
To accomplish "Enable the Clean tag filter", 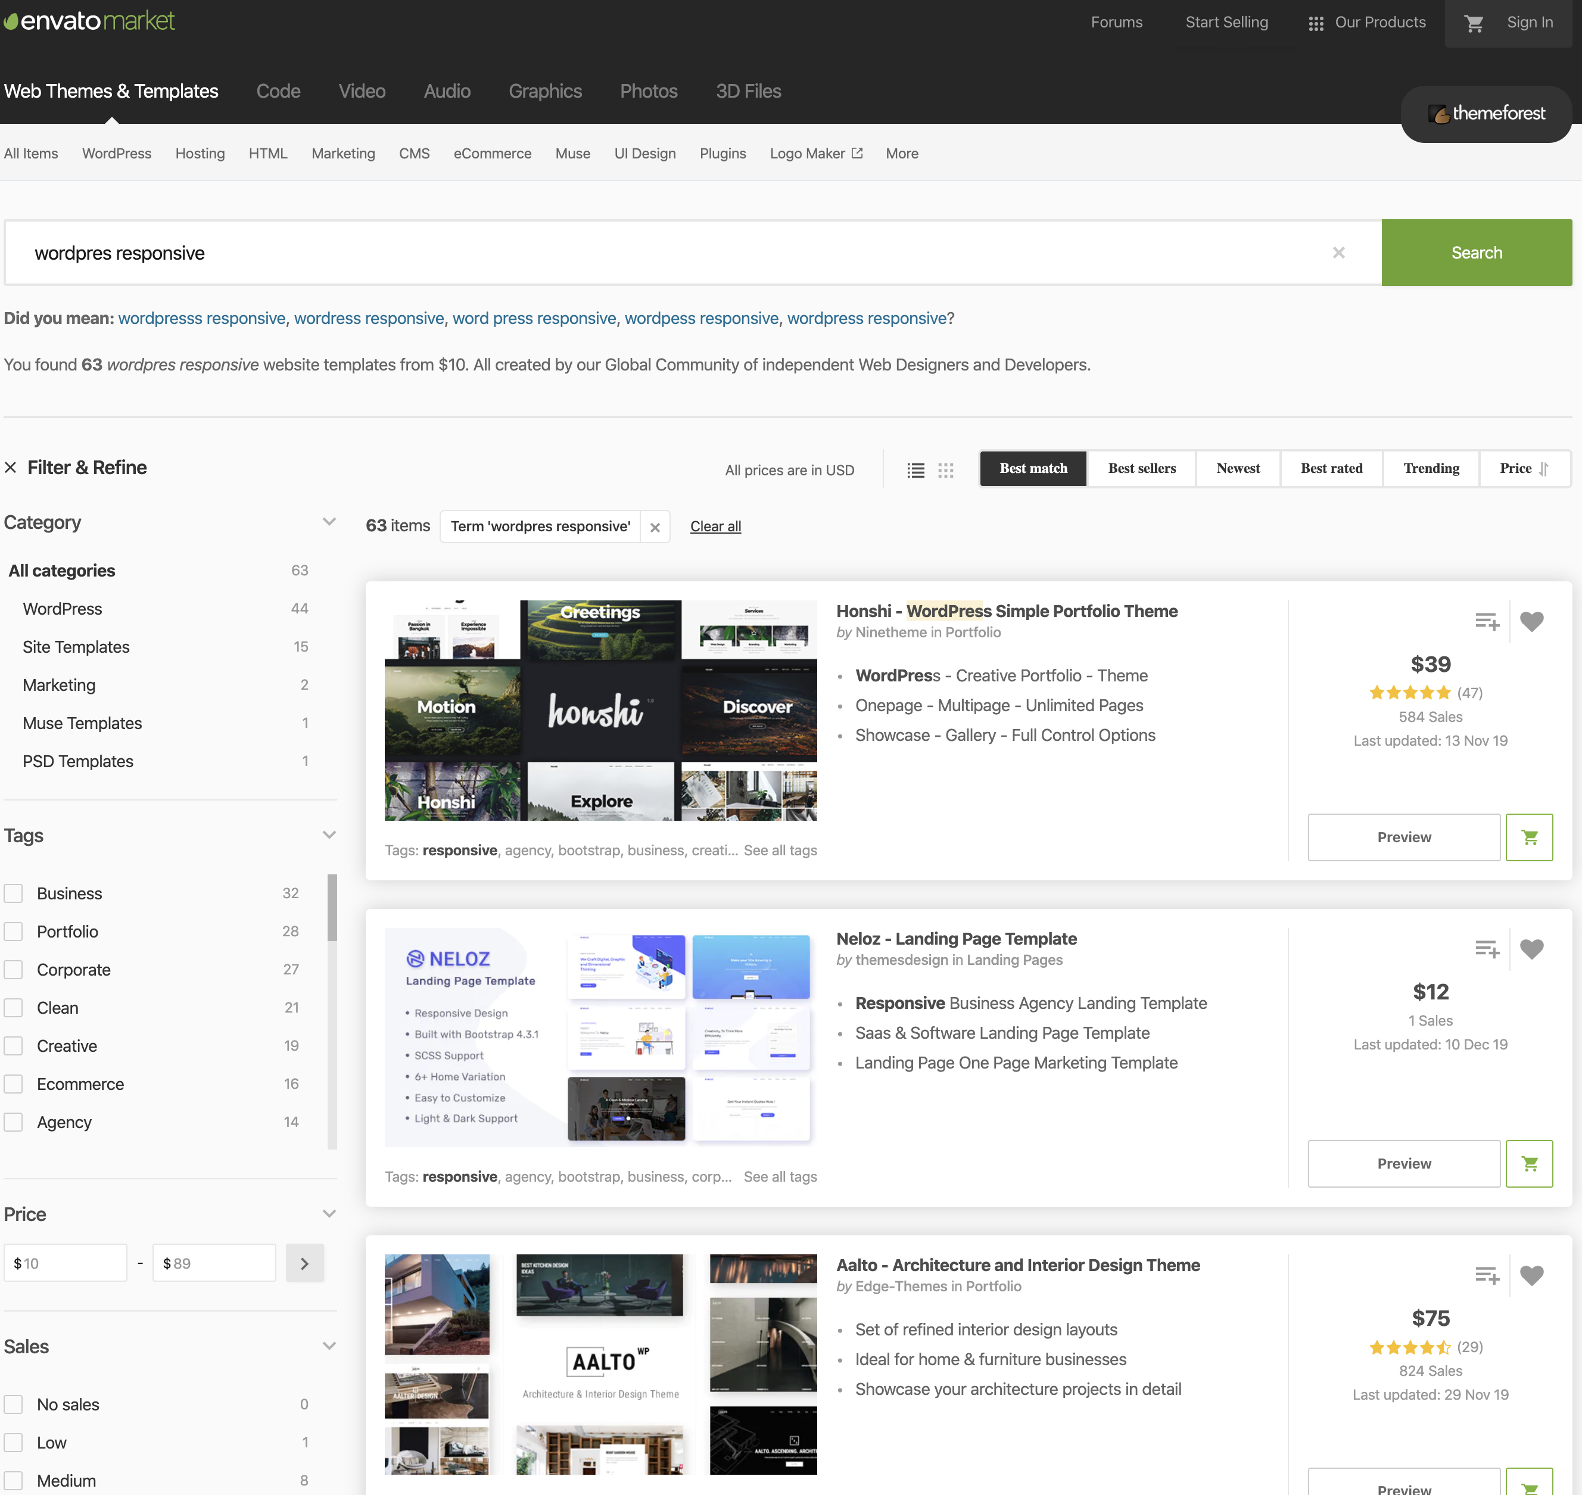I will click(14, 1008).
